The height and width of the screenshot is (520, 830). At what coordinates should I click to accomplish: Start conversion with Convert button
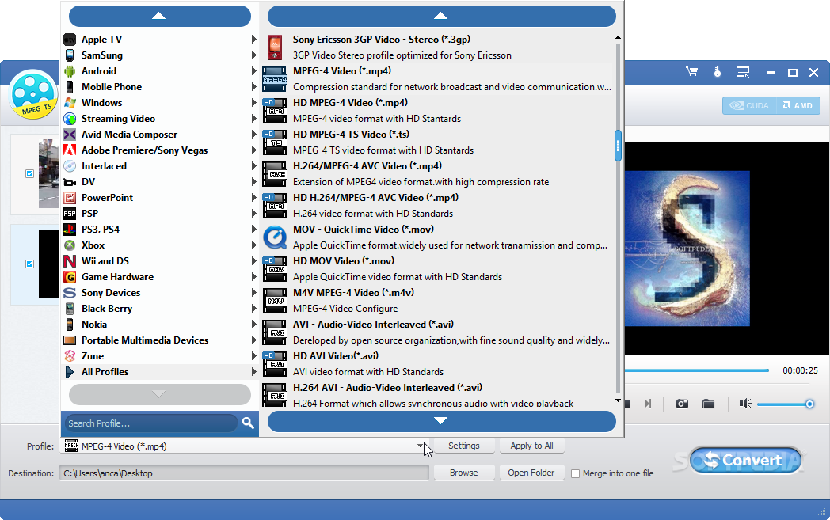745,460
